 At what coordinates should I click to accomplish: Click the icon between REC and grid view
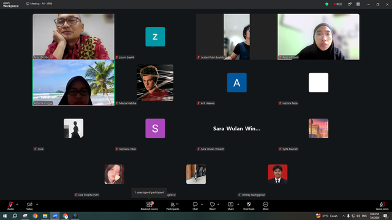click(350, 4)
